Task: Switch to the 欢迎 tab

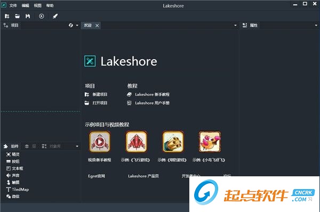Action: [x=88, y=25]
